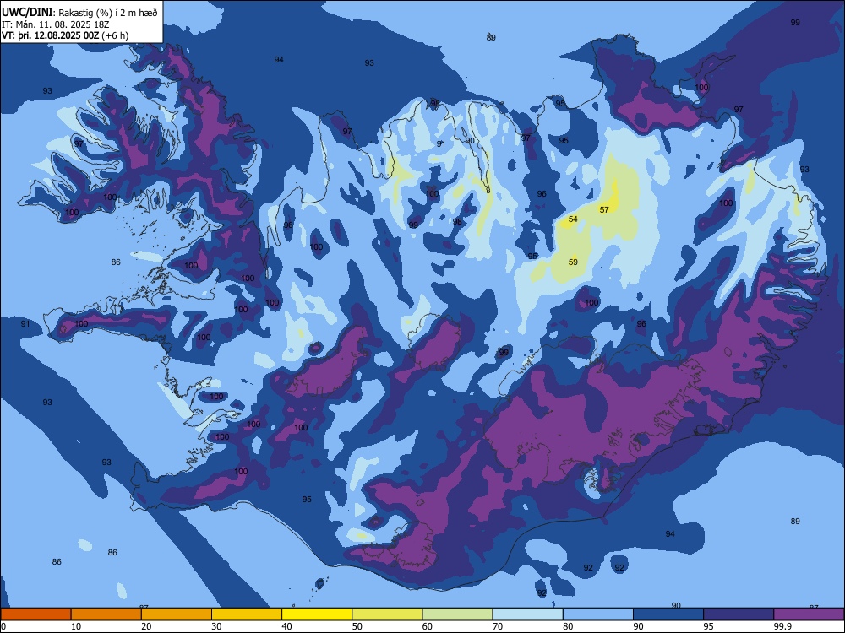Click the legend scale label 80
The height and width of the screenshot is (633, 845).
(568, 626)
